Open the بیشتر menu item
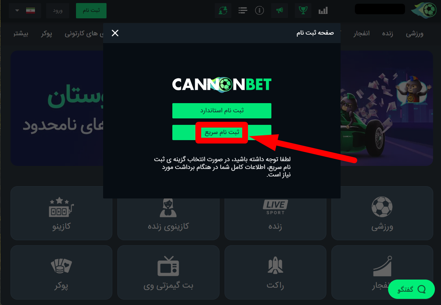 [x=21, y=34]
